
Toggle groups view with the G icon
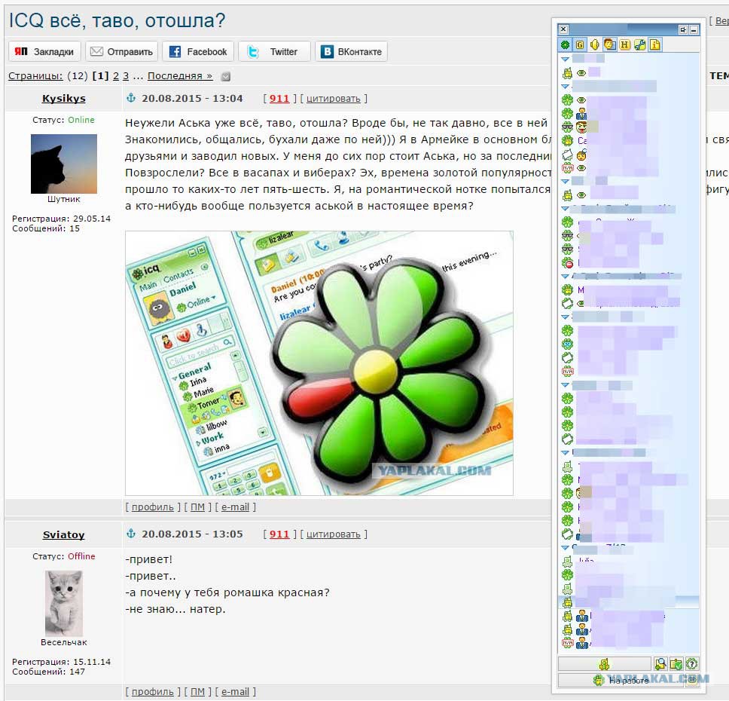click(580, 44)
